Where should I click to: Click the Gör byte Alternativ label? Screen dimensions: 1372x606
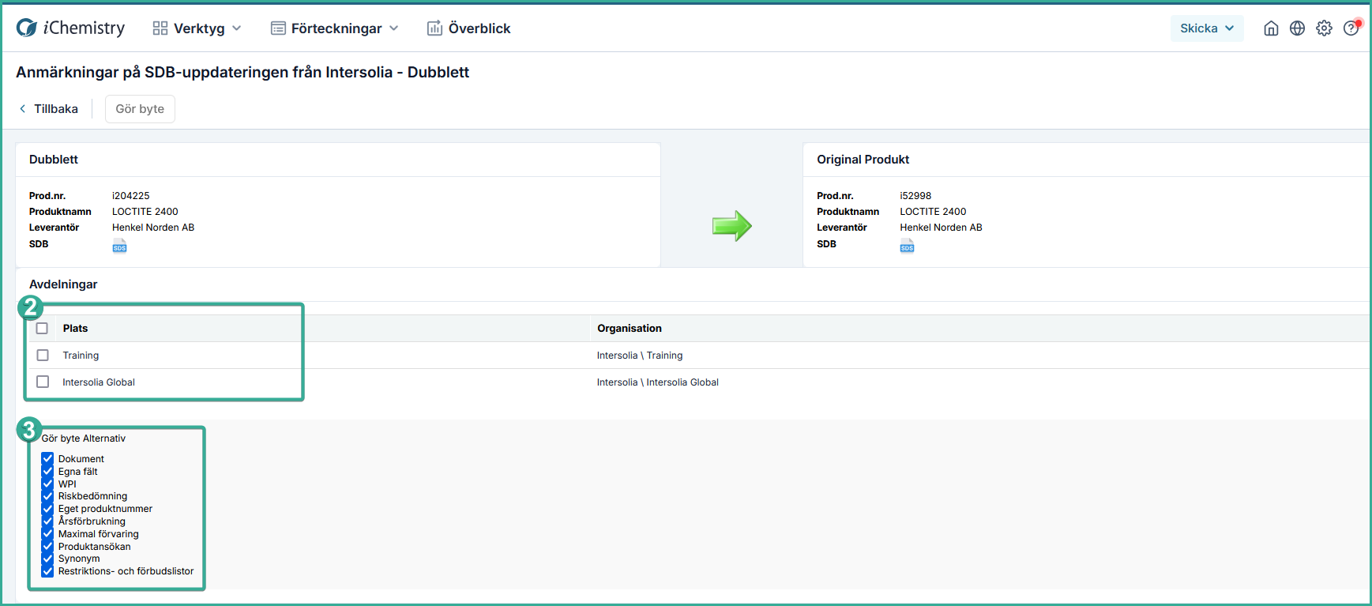coord(84,439)
